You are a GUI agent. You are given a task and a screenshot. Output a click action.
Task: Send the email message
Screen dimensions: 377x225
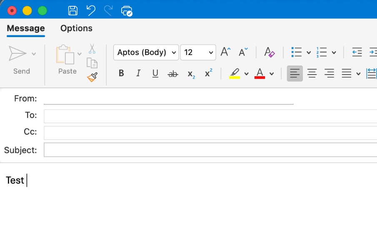coord(18,53)
